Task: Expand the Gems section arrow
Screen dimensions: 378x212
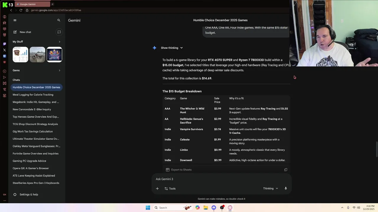Action: (x=59, y=70)
